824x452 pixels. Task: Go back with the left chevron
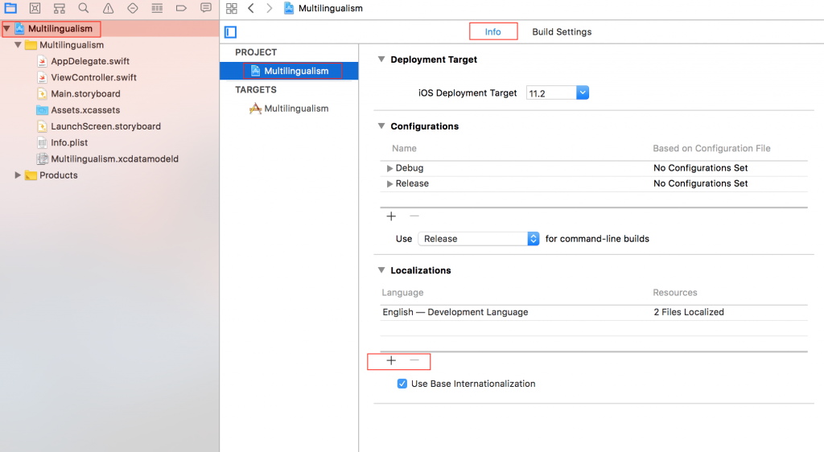point(251,8)
